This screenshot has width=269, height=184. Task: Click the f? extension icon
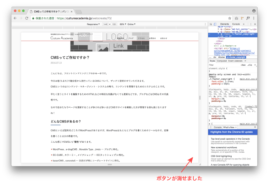tap(248, 18)
